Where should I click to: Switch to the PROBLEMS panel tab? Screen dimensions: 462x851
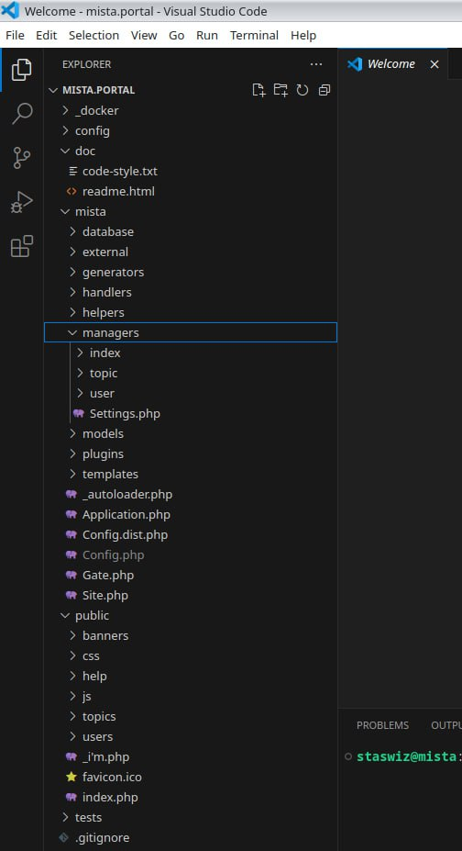click(x=382, y=725)
